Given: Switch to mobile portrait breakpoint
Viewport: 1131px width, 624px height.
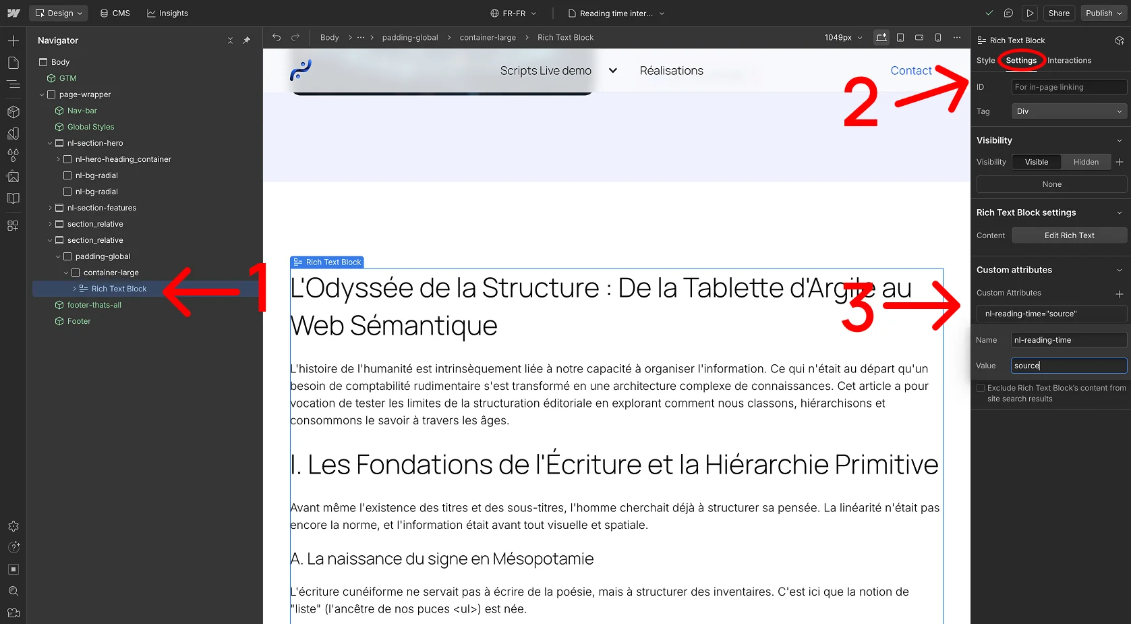Looking at the screenshot, I should (938, 37).
